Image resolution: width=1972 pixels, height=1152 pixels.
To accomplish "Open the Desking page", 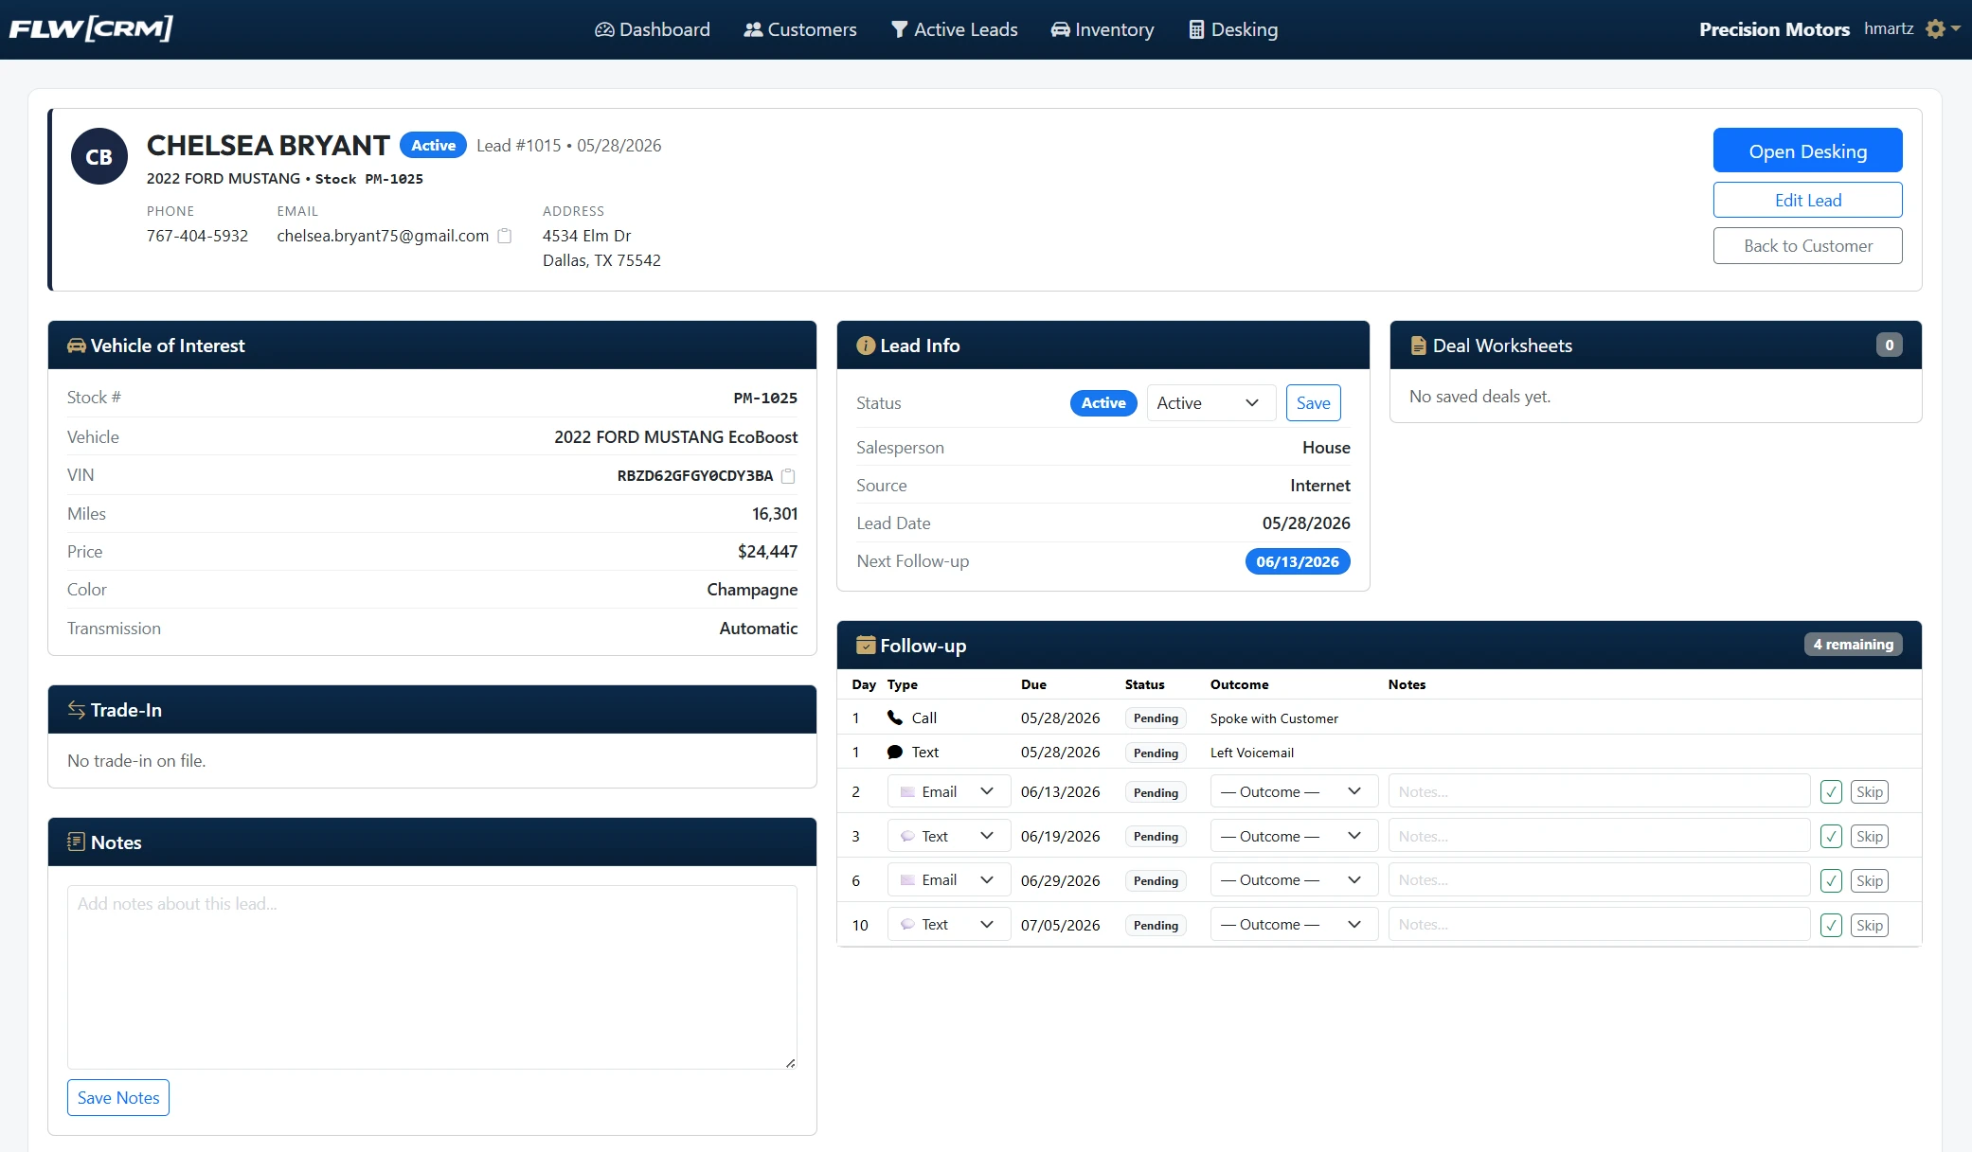I will click(x=1233, y=29).
